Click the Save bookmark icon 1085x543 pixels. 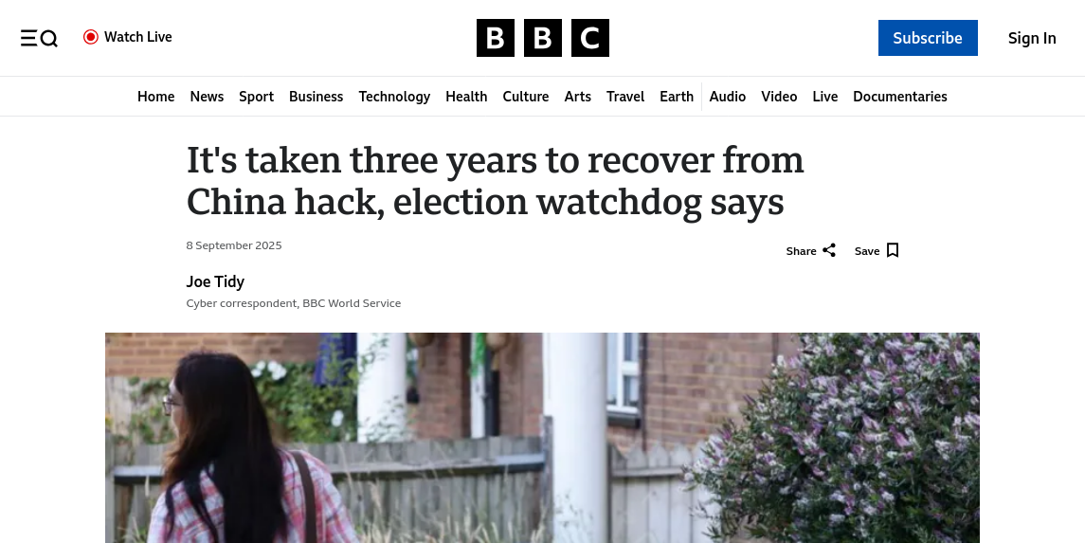pyautogui.click(x=893, y=250)
